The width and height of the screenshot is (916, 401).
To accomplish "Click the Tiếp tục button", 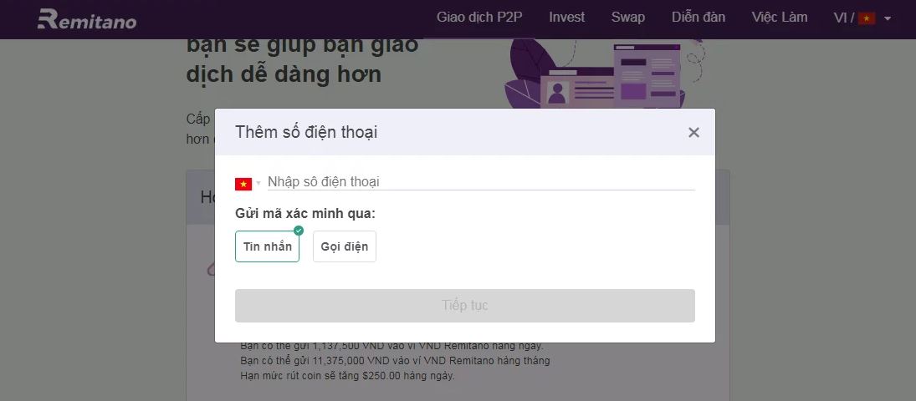I will tap(465, 305).
